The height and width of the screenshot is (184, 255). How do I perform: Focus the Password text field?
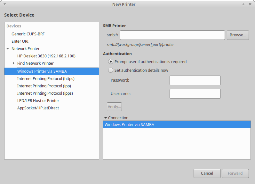tap(195, 80)
